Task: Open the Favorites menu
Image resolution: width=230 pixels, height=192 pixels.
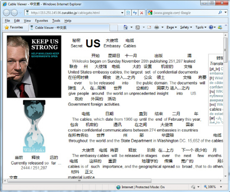Action: (x=41, y=21)
